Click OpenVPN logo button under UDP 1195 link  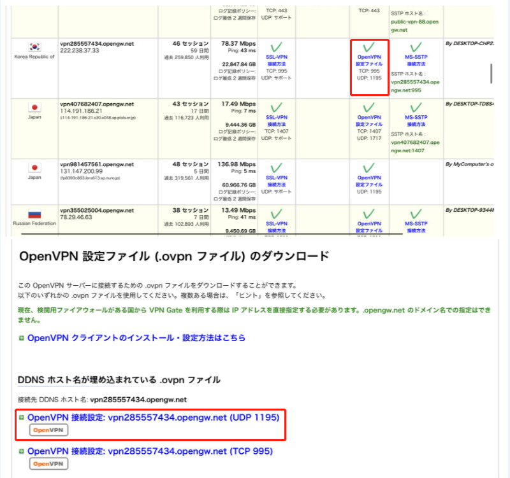pos(49,430)
